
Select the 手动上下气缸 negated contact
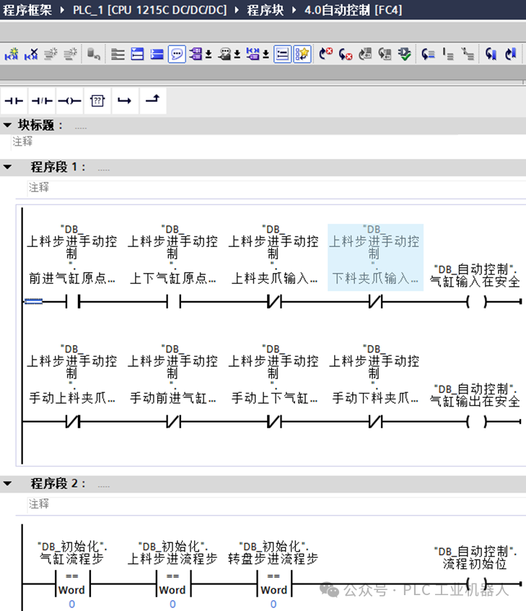[274, 421]
